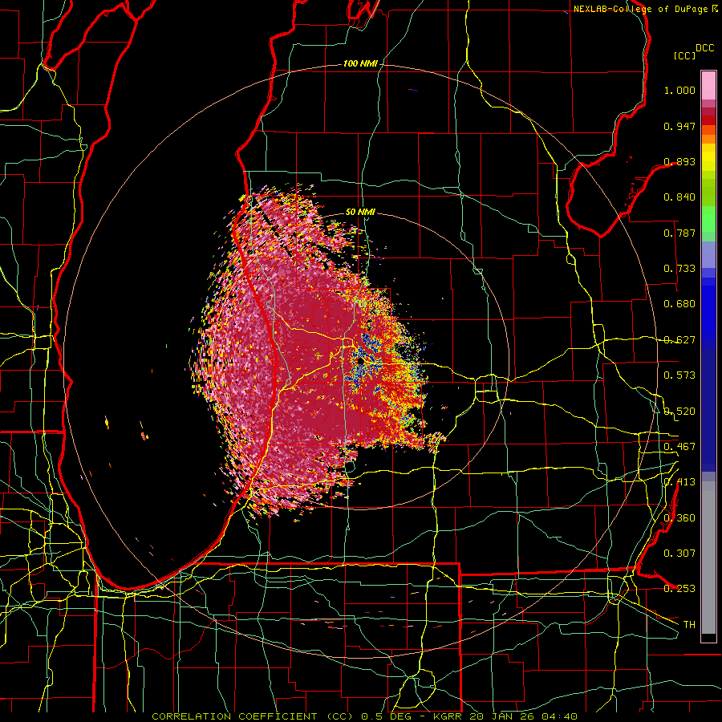Click the 0.893 color scale value
Screen dimensions: 722x722
pyautogui.click(x=679, y=161)
